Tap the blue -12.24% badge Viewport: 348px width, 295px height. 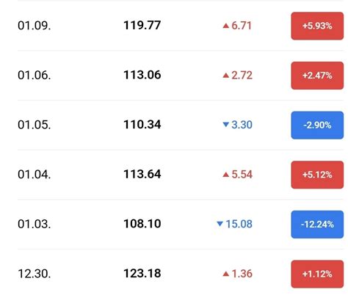(x=317, y=225)
